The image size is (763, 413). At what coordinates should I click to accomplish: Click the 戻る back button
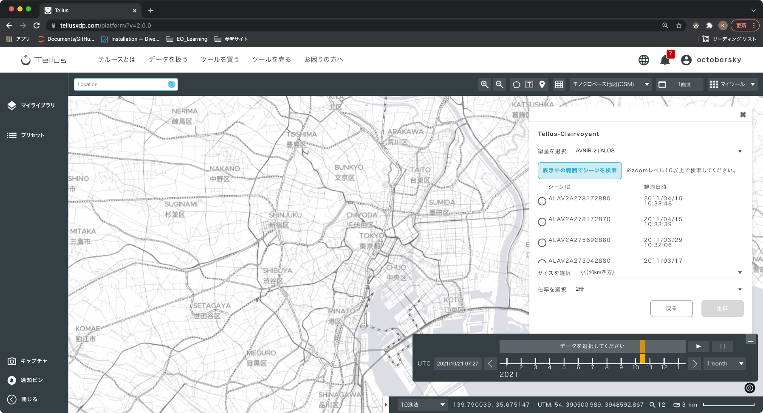671,309
